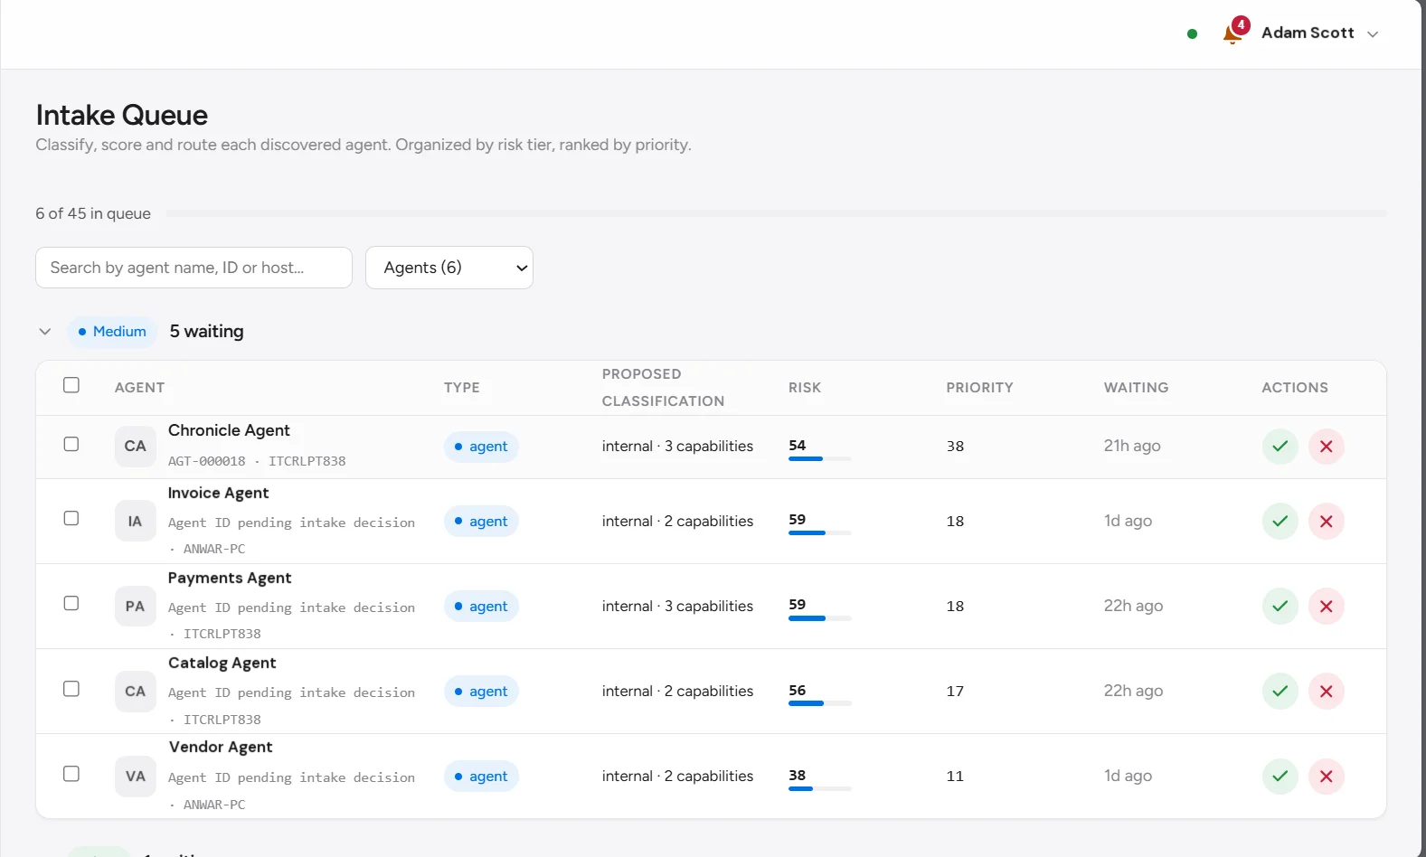Click AGT-000018 agent ID text
The image size is (1426, 857).
coord(206,461)
